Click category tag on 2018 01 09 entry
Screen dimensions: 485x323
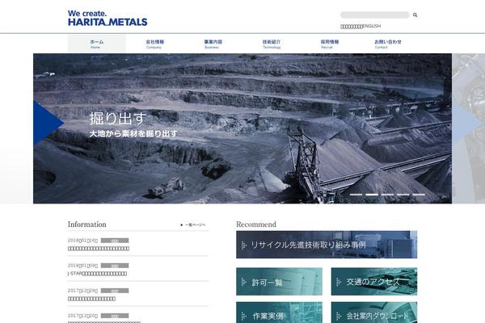[115, 266]
